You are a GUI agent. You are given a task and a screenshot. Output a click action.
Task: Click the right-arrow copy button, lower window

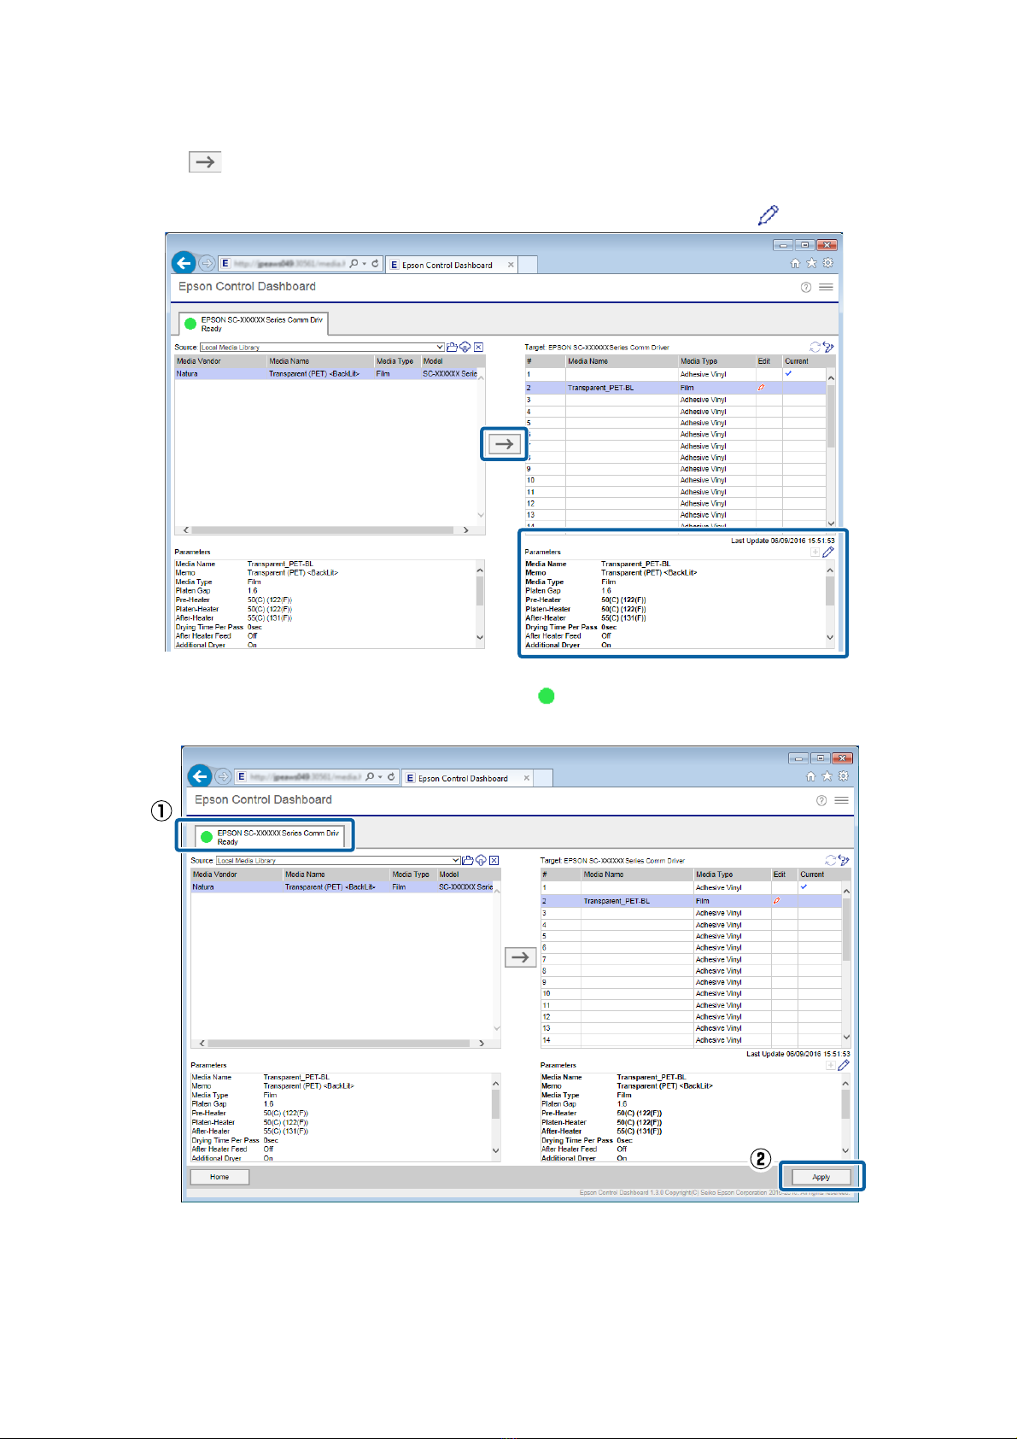520,957
